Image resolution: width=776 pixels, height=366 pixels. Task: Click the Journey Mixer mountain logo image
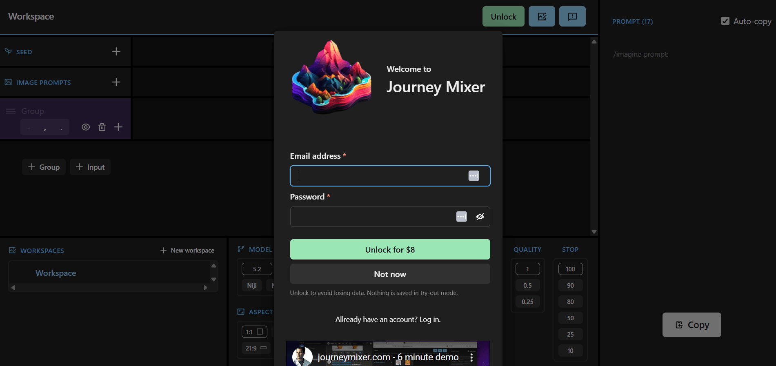tap(331, 77)
